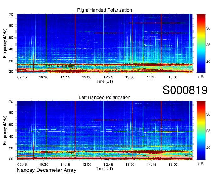214x174 pixels.
Task: Click the 12:45 tick on upper time axis
Action: [x=108, y=77]
